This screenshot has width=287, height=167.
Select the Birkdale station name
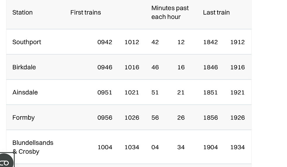pos(24,67)
